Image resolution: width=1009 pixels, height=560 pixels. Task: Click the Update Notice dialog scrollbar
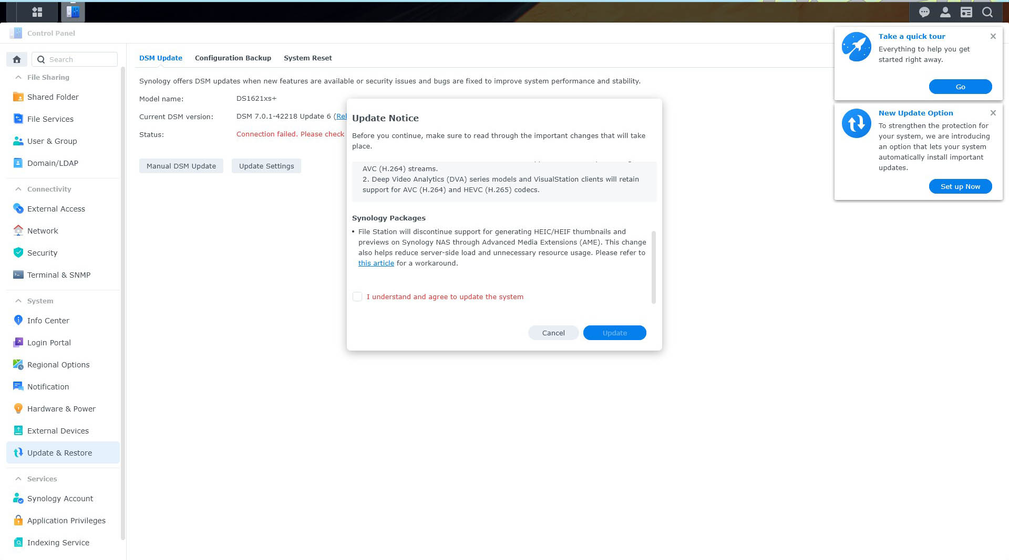click(x=654, y=267)
